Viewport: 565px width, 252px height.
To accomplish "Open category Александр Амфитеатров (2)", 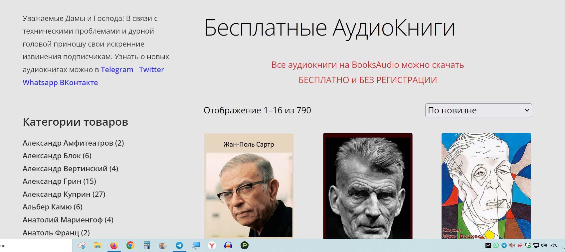I will 73,143.
